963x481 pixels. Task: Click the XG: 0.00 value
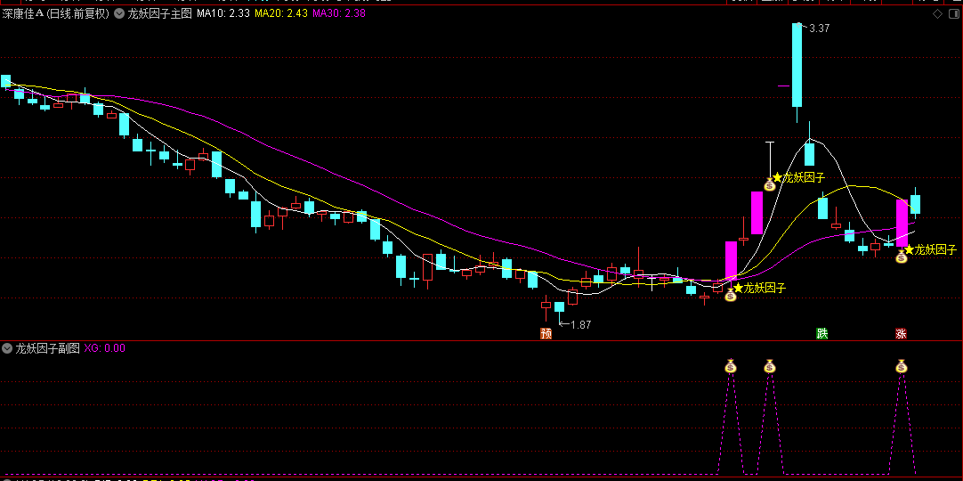104,348
